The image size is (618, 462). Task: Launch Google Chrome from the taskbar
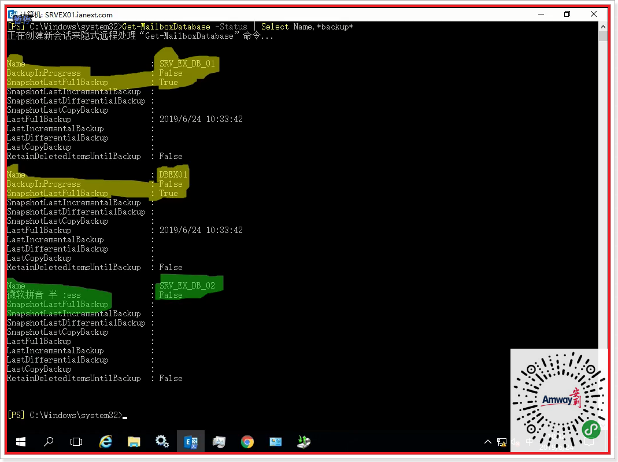(247, 442)
